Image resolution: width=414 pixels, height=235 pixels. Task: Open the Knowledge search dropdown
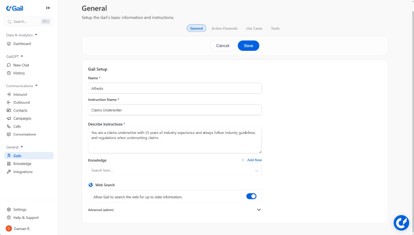[256, 170]
